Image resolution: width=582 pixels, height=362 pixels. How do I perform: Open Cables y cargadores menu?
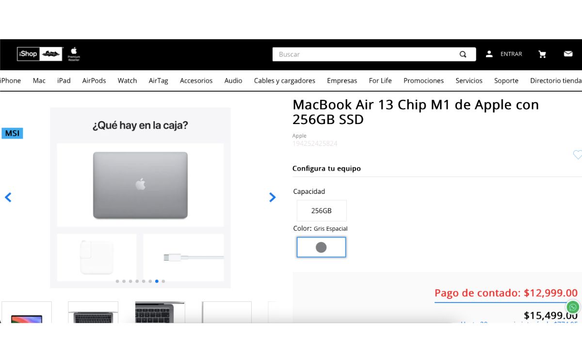pyautogui.click(x=284, y=80)
